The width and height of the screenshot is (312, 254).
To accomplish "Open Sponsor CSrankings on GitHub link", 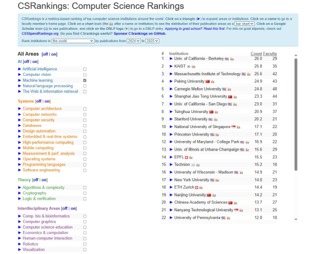I will tap(140, 34).
